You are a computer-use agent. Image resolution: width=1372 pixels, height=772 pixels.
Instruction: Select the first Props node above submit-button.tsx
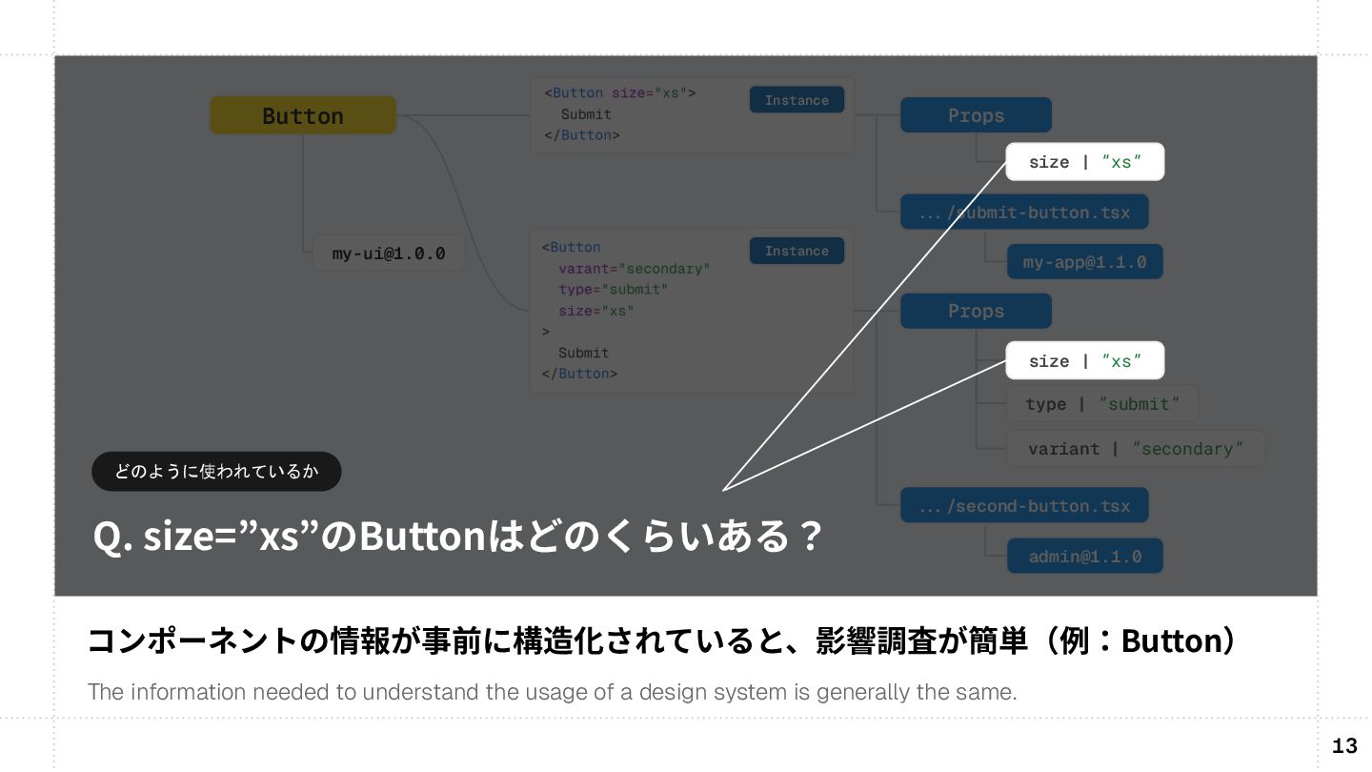976,115
